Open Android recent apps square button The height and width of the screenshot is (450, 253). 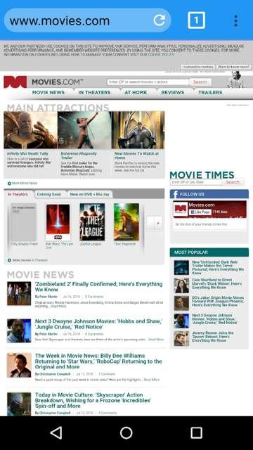[x=197, y=433]
